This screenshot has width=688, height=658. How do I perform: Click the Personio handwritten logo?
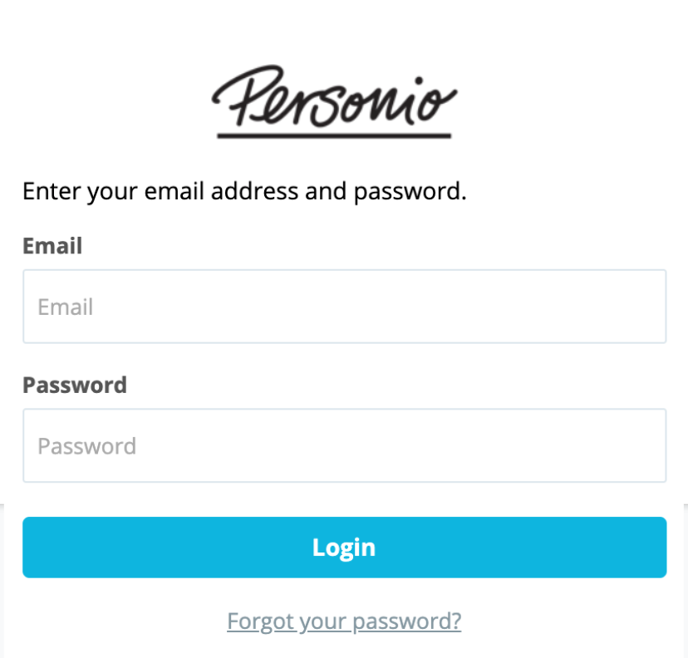click(334, 97)
